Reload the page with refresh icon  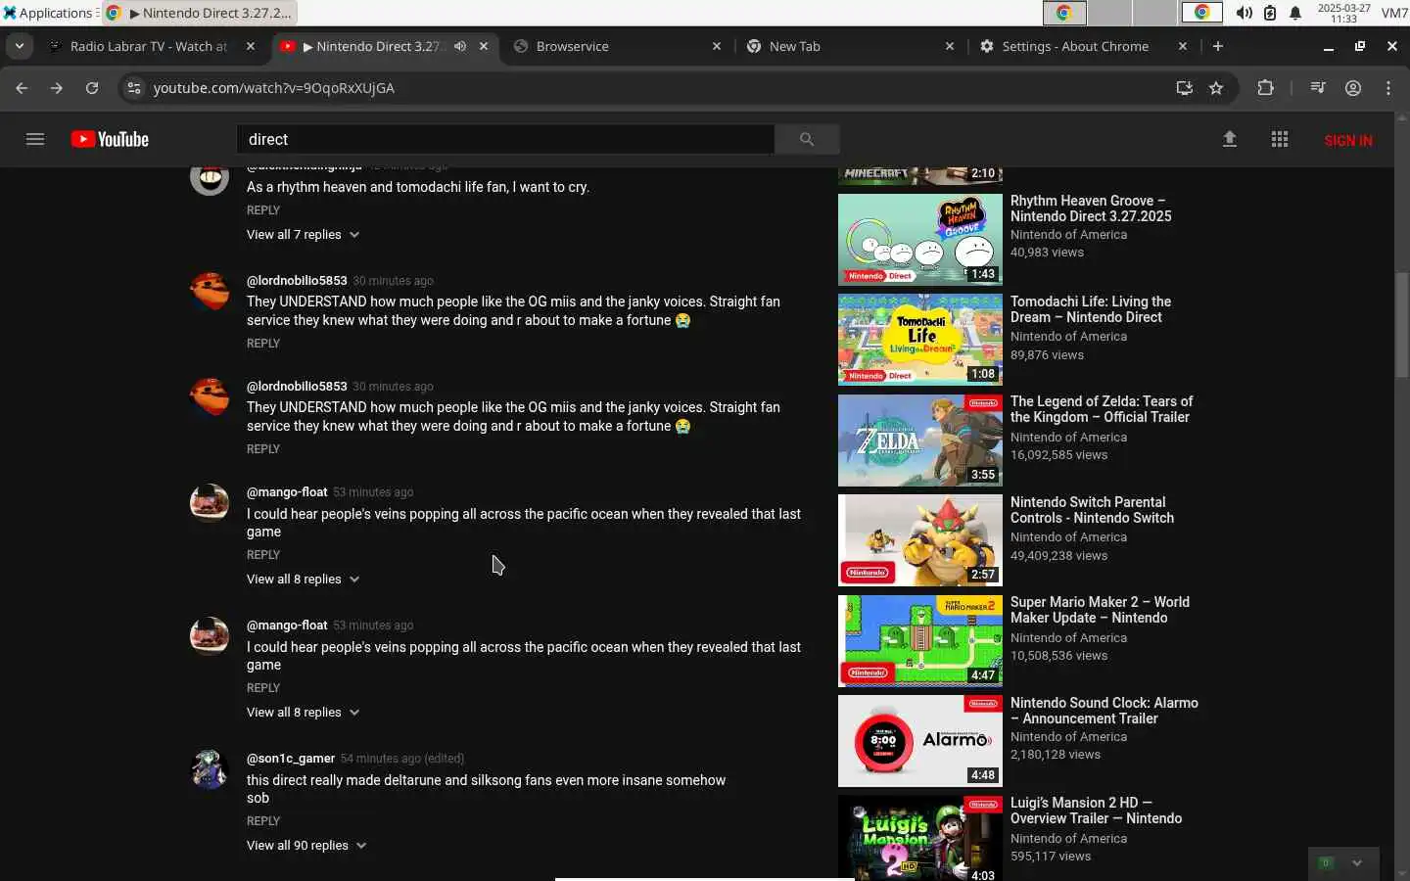coord(92,88)
